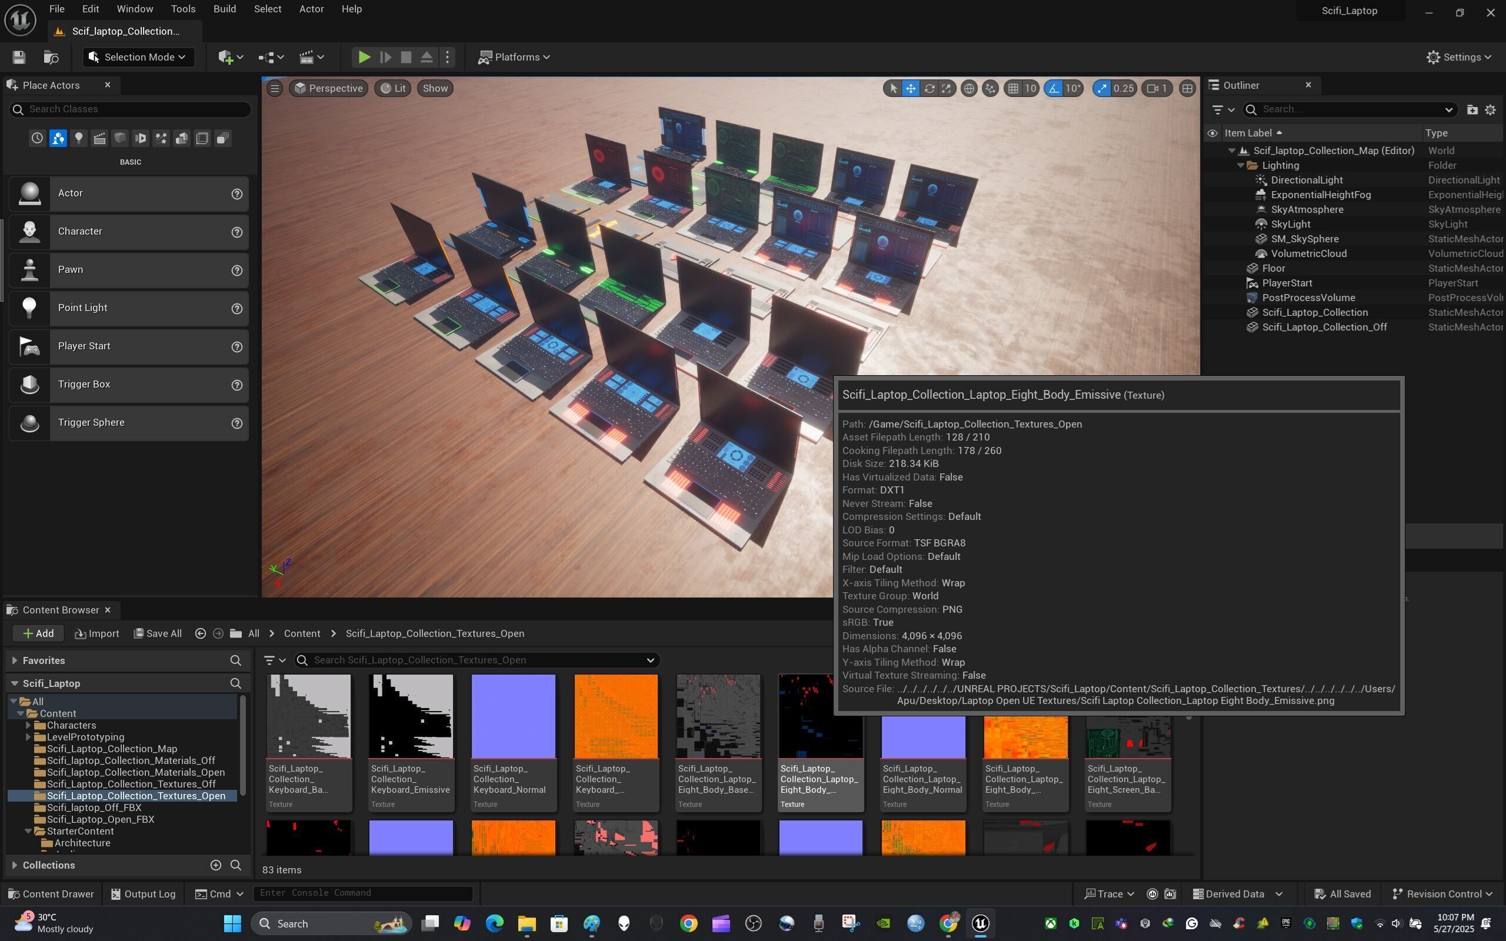1506x941 pixels.
Task: Open the Window menu
Action: (x=134, y=9)
